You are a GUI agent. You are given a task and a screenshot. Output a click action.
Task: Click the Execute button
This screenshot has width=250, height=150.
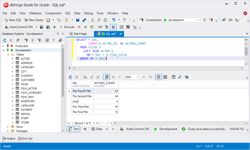[68, 27]
